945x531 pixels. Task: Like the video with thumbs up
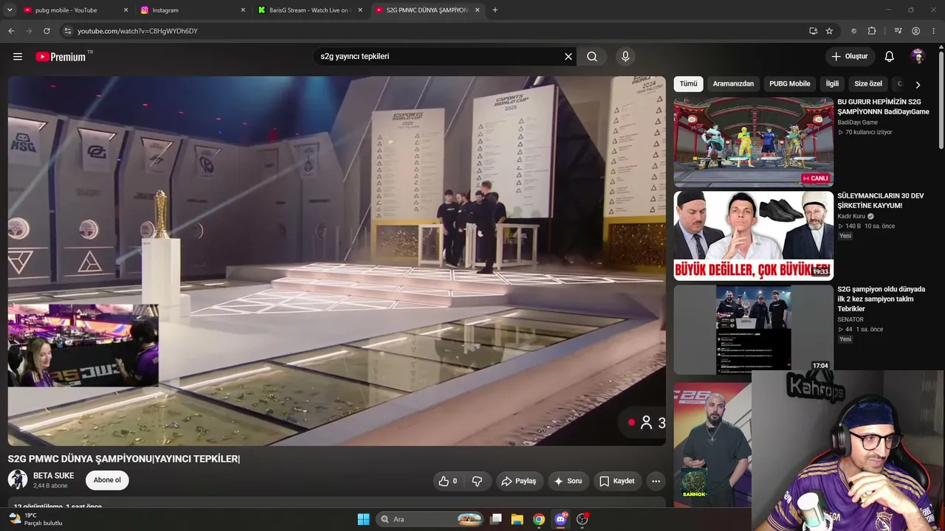tap(447, 481)
